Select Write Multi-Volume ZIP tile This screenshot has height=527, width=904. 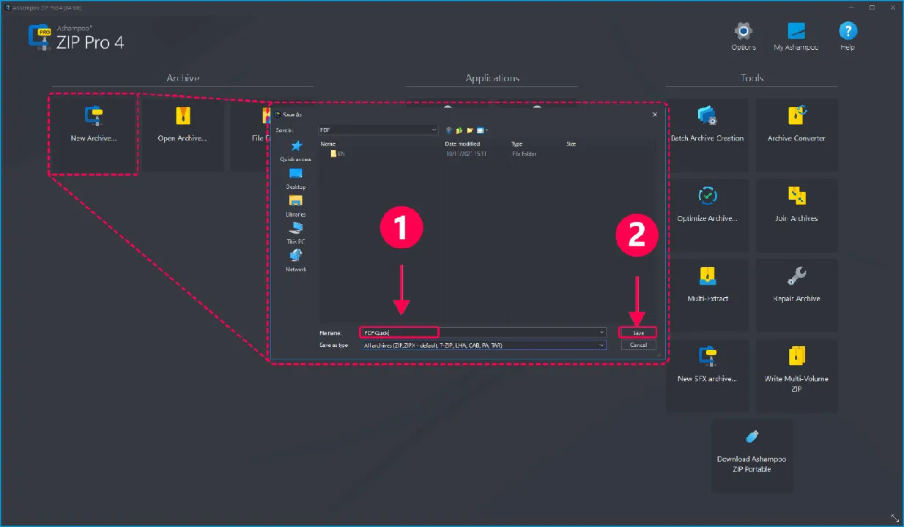[796, 375]
